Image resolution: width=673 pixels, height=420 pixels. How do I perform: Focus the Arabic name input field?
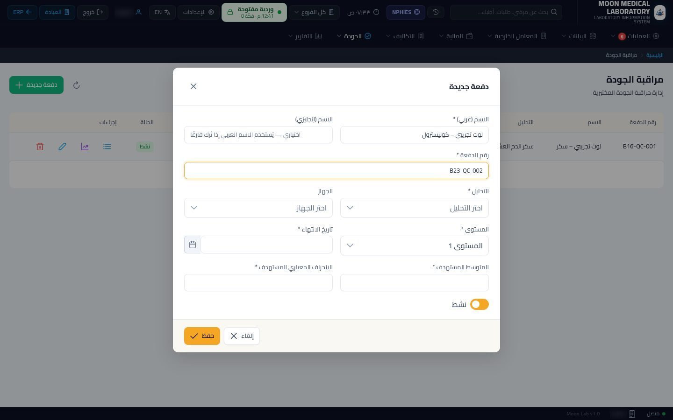pos(415,135)
